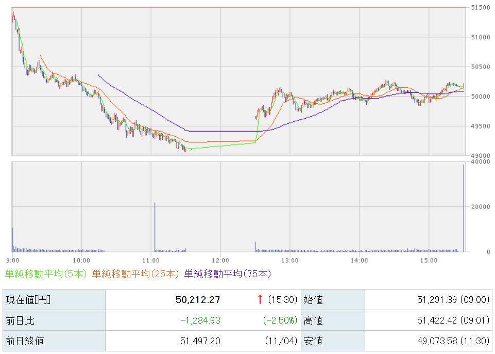Click the purple 単純移動平均(75本) legend label
This screenshot has width=495, height=354.
coord(227,274)
